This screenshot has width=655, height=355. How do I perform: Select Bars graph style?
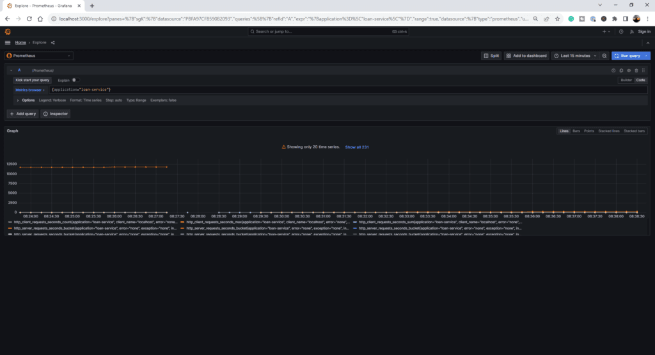576,131
